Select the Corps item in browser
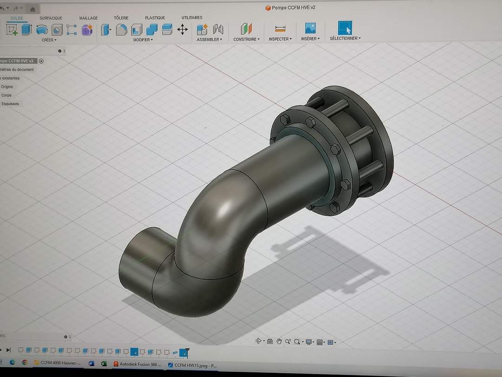502x377 pixels. point(6,95)
